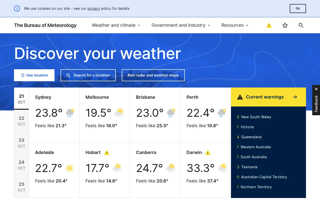Click Darwin temperature 33.3°

click(200, 168)
